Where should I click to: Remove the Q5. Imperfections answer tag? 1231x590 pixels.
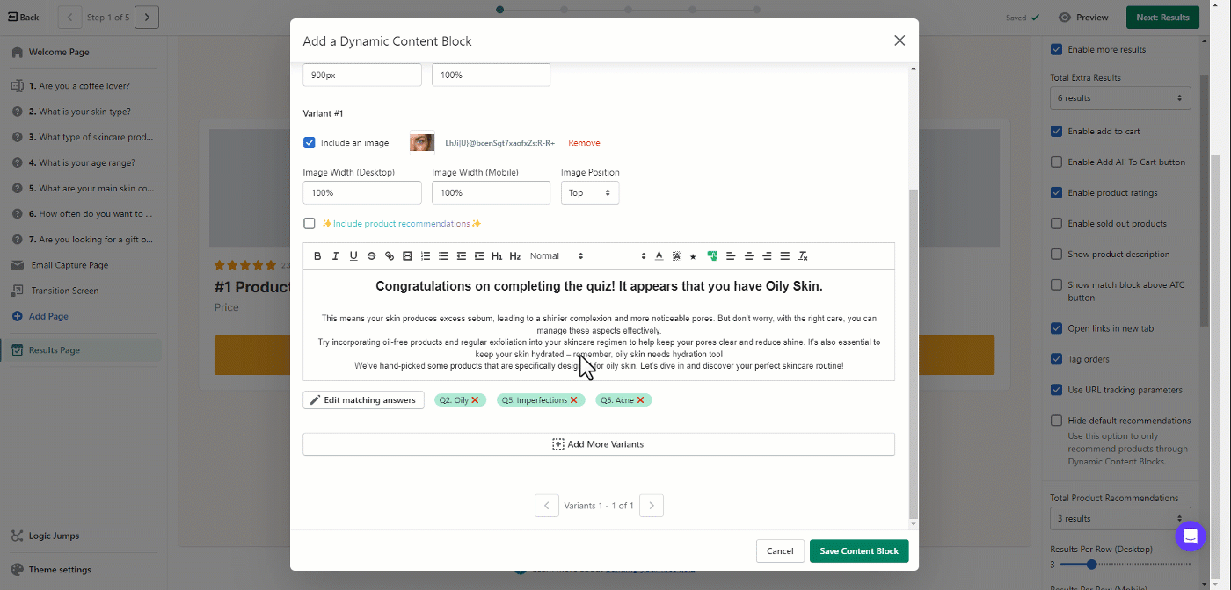tap(574, 400)
